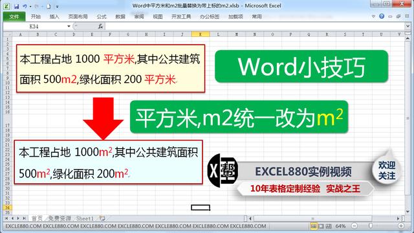
Task: Close the workbook window inside Excel
Action: [407, 16]
